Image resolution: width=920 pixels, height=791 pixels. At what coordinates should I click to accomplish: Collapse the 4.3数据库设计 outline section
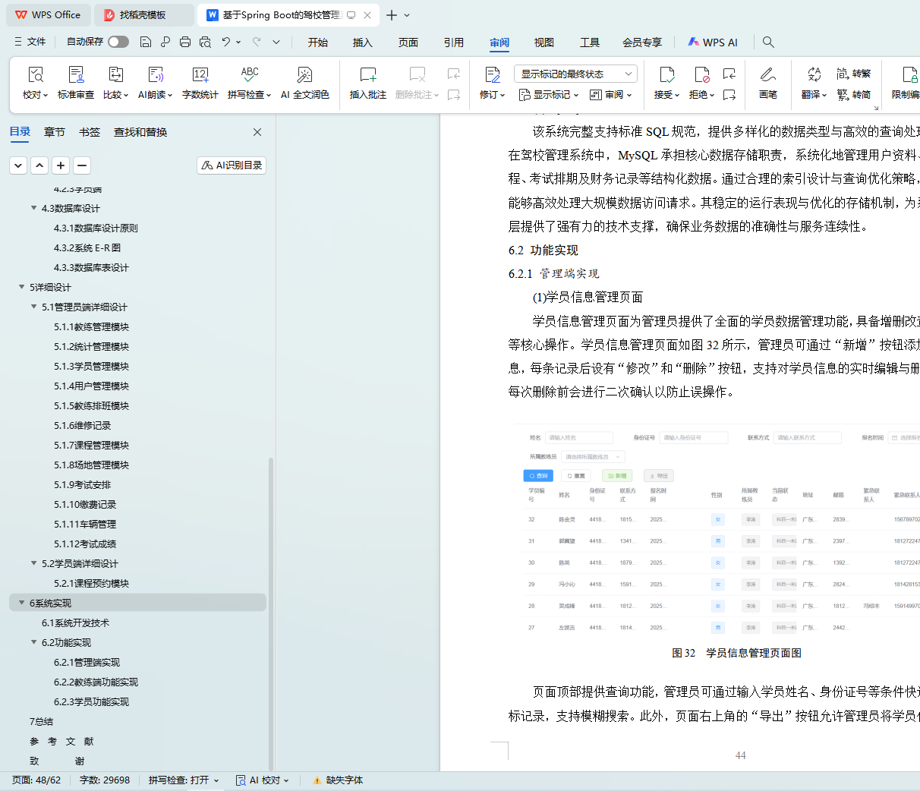34,209
